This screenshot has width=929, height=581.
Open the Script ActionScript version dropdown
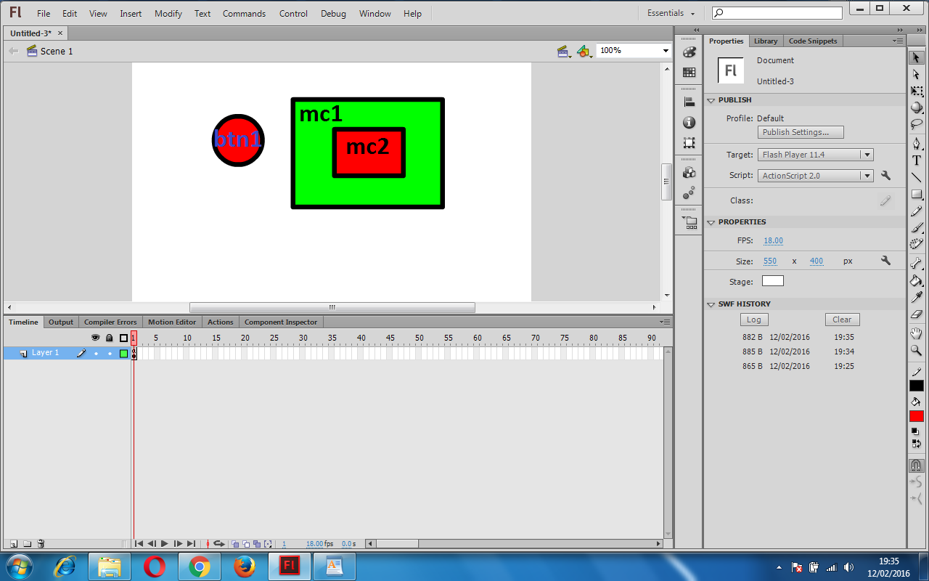coord(815,176)
